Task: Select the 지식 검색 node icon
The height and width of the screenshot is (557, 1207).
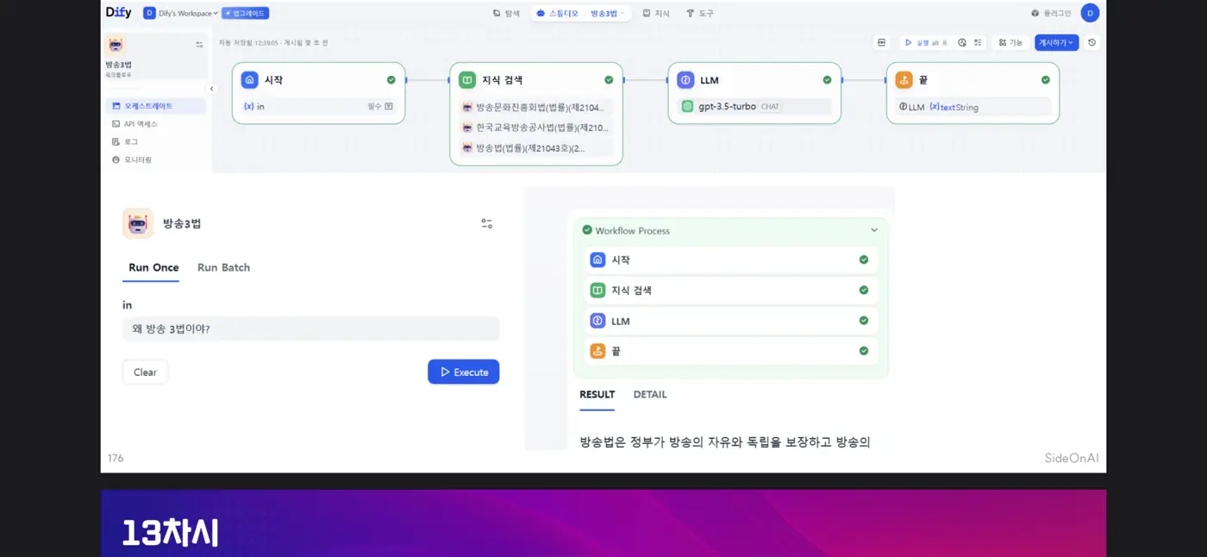Action: (466, 79)
